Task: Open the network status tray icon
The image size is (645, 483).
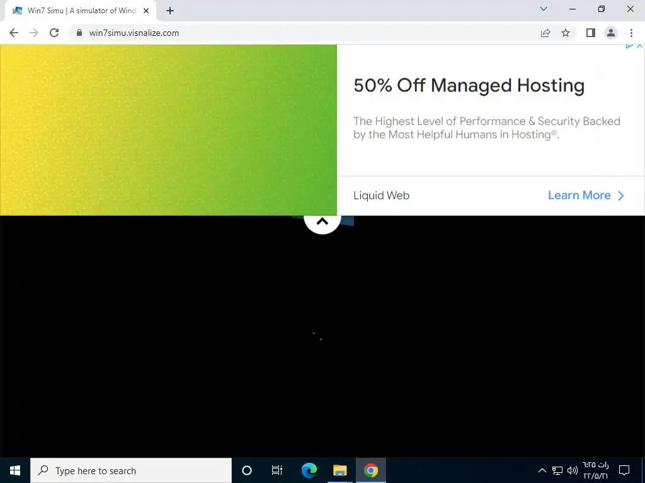Action: (557, 470)
